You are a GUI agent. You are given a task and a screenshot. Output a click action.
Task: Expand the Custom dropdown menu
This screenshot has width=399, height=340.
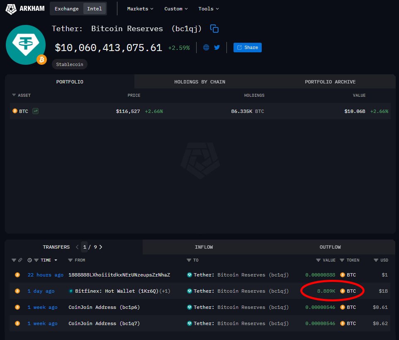tap(176, 9)
